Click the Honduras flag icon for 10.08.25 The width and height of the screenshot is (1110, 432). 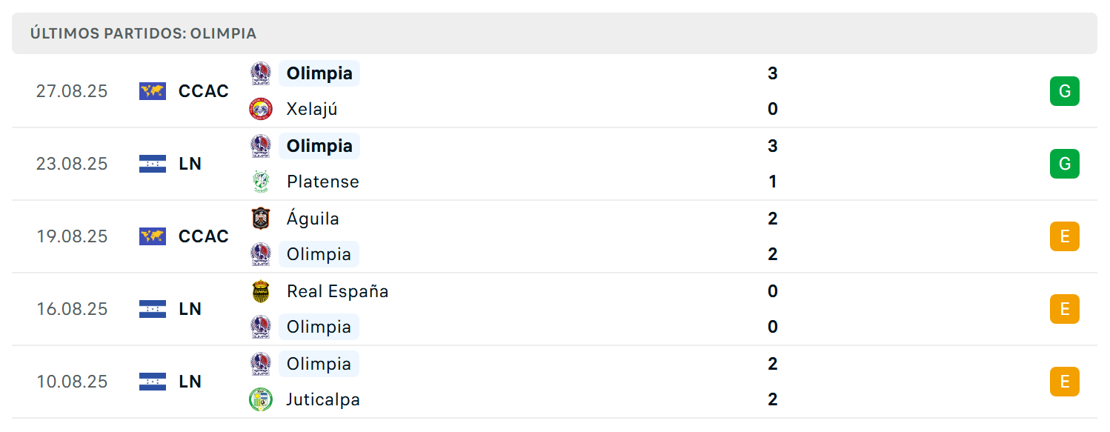pos(153,382)
